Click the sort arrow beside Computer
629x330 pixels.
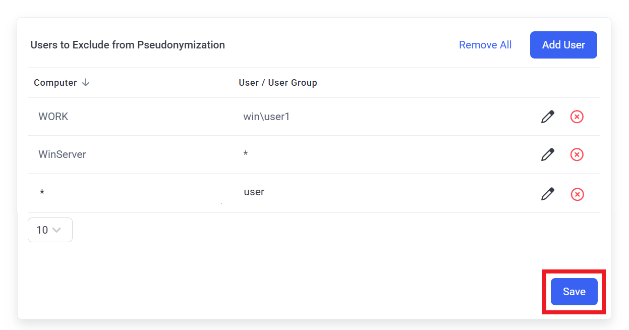[86, 83]
